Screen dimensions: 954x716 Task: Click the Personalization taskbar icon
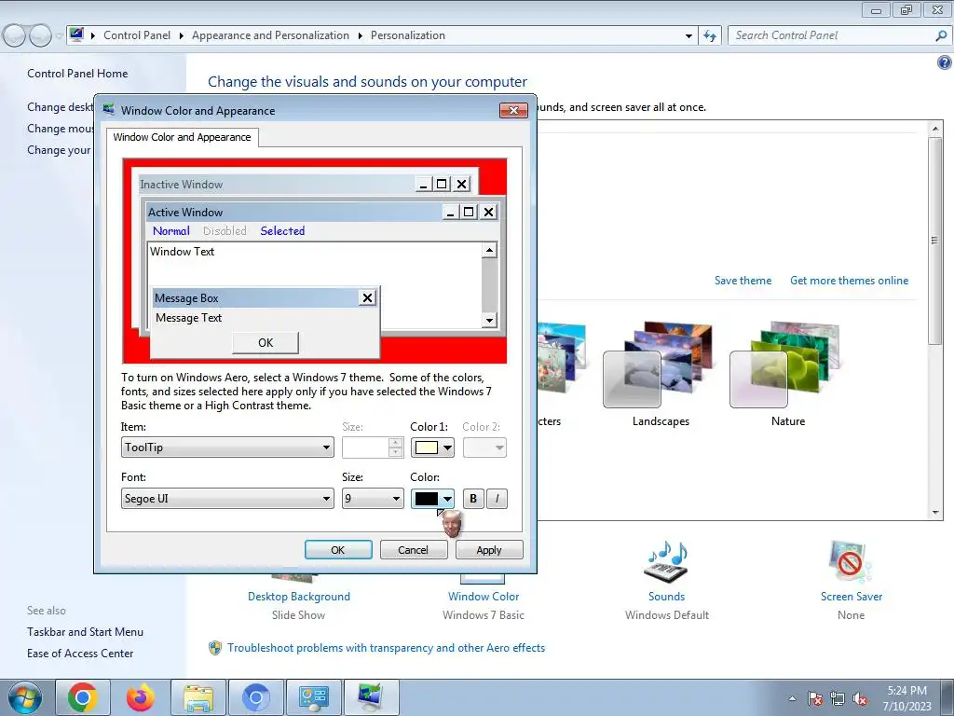(x=372, y=697)
